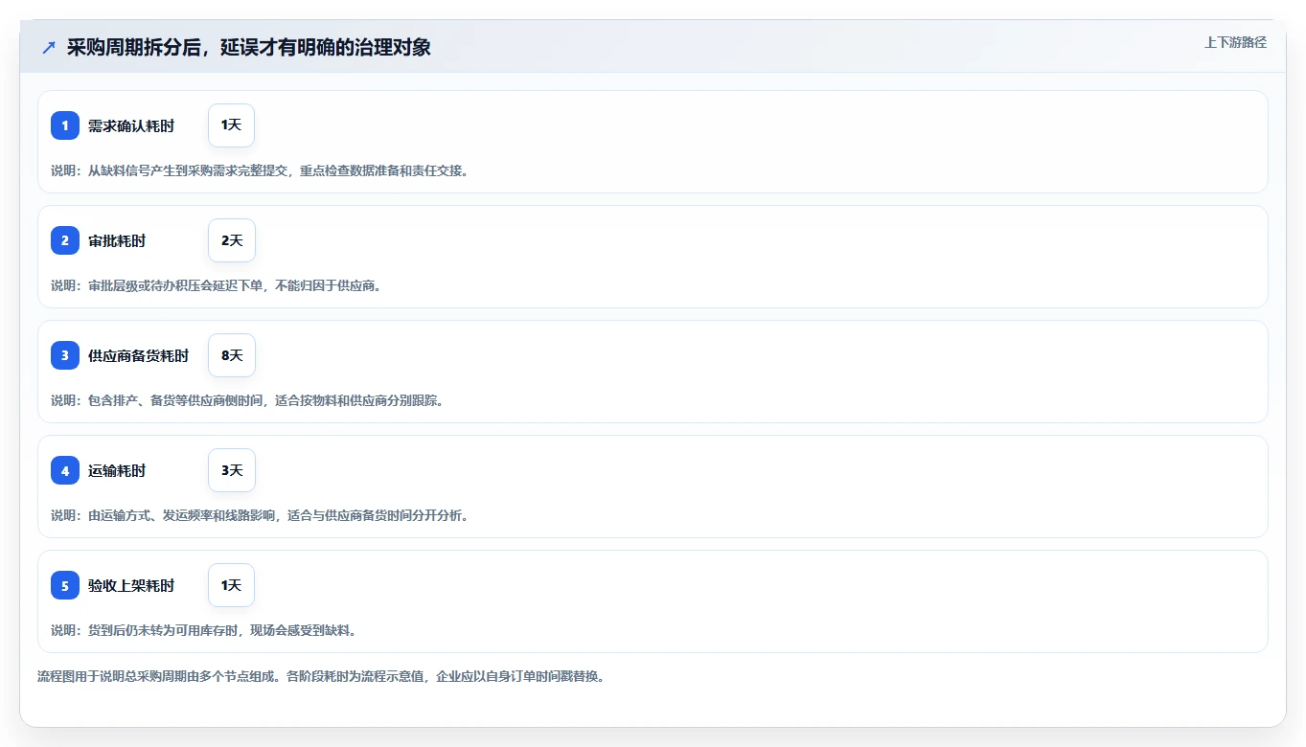Click description starting 货到后仍未转为可用库存
The height and width of the screenshot is (747, 1306).
(x=204, y=630)
